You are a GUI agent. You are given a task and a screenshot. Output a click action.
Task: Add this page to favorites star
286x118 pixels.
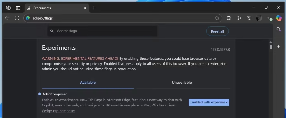coord(217,18)
